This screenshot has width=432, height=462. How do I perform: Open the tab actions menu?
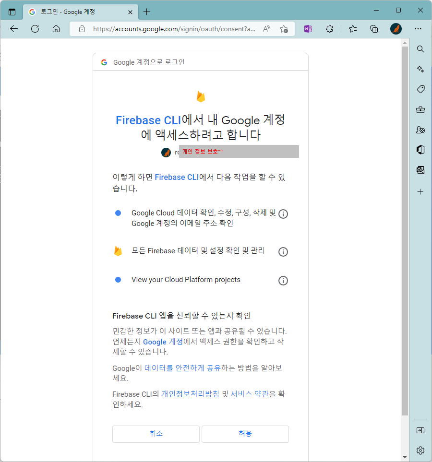(12, 12)
